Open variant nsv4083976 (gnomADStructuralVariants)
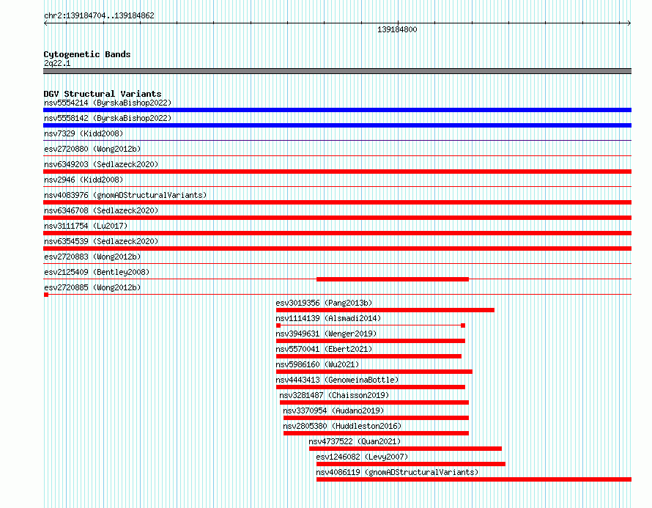The height and width of the screenshot is (508, 652). click(x=125, y=195)
